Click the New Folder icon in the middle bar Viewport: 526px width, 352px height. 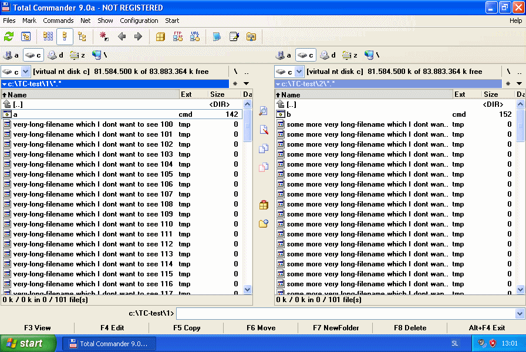264,224
